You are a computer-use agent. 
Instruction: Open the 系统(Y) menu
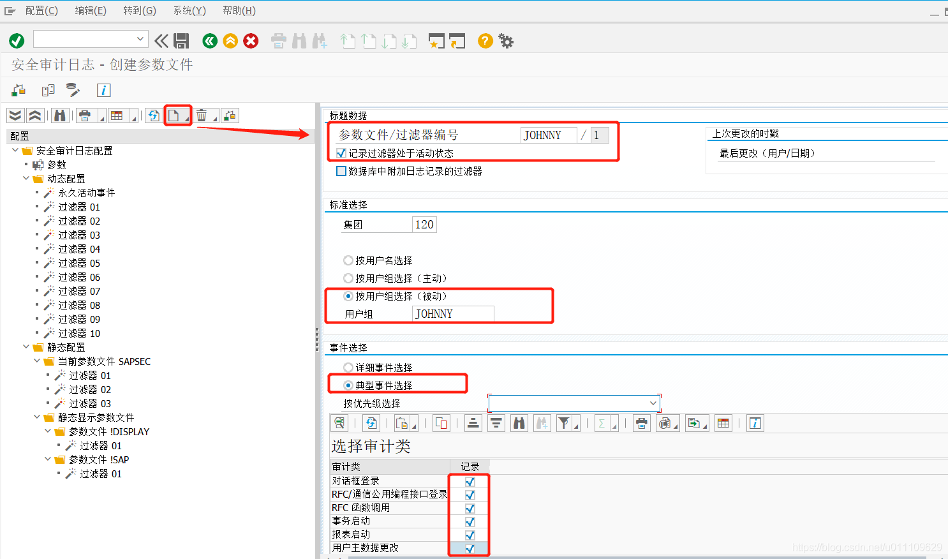pos(189,11)
